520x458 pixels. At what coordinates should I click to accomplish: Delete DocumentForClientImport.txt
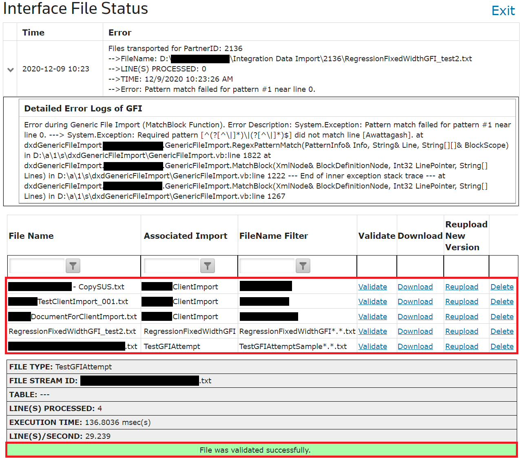(x=502, y=317)
